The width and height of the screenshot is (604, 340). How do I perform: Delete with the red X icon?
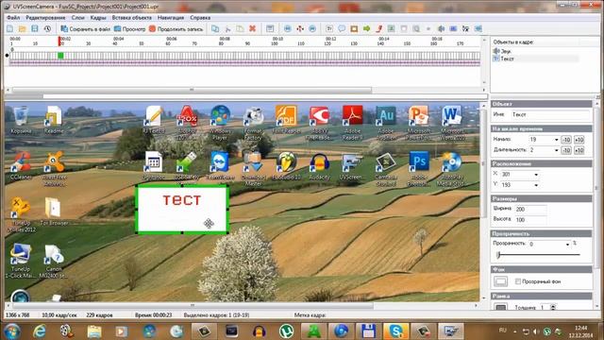[x=252, y=29]
